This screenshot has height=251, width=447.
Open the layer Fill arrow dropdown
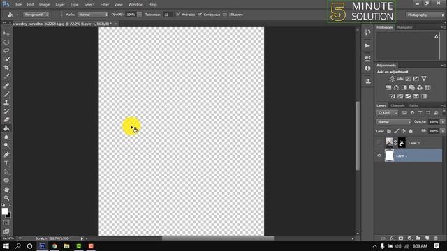tap(442, 131)
